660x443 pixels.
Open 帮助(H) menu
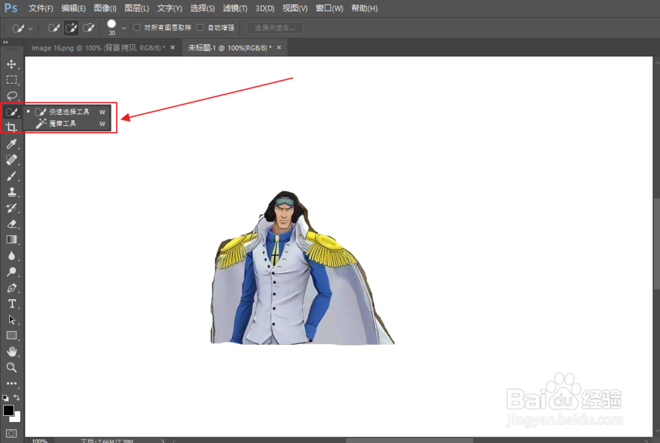tap(364, 9)
